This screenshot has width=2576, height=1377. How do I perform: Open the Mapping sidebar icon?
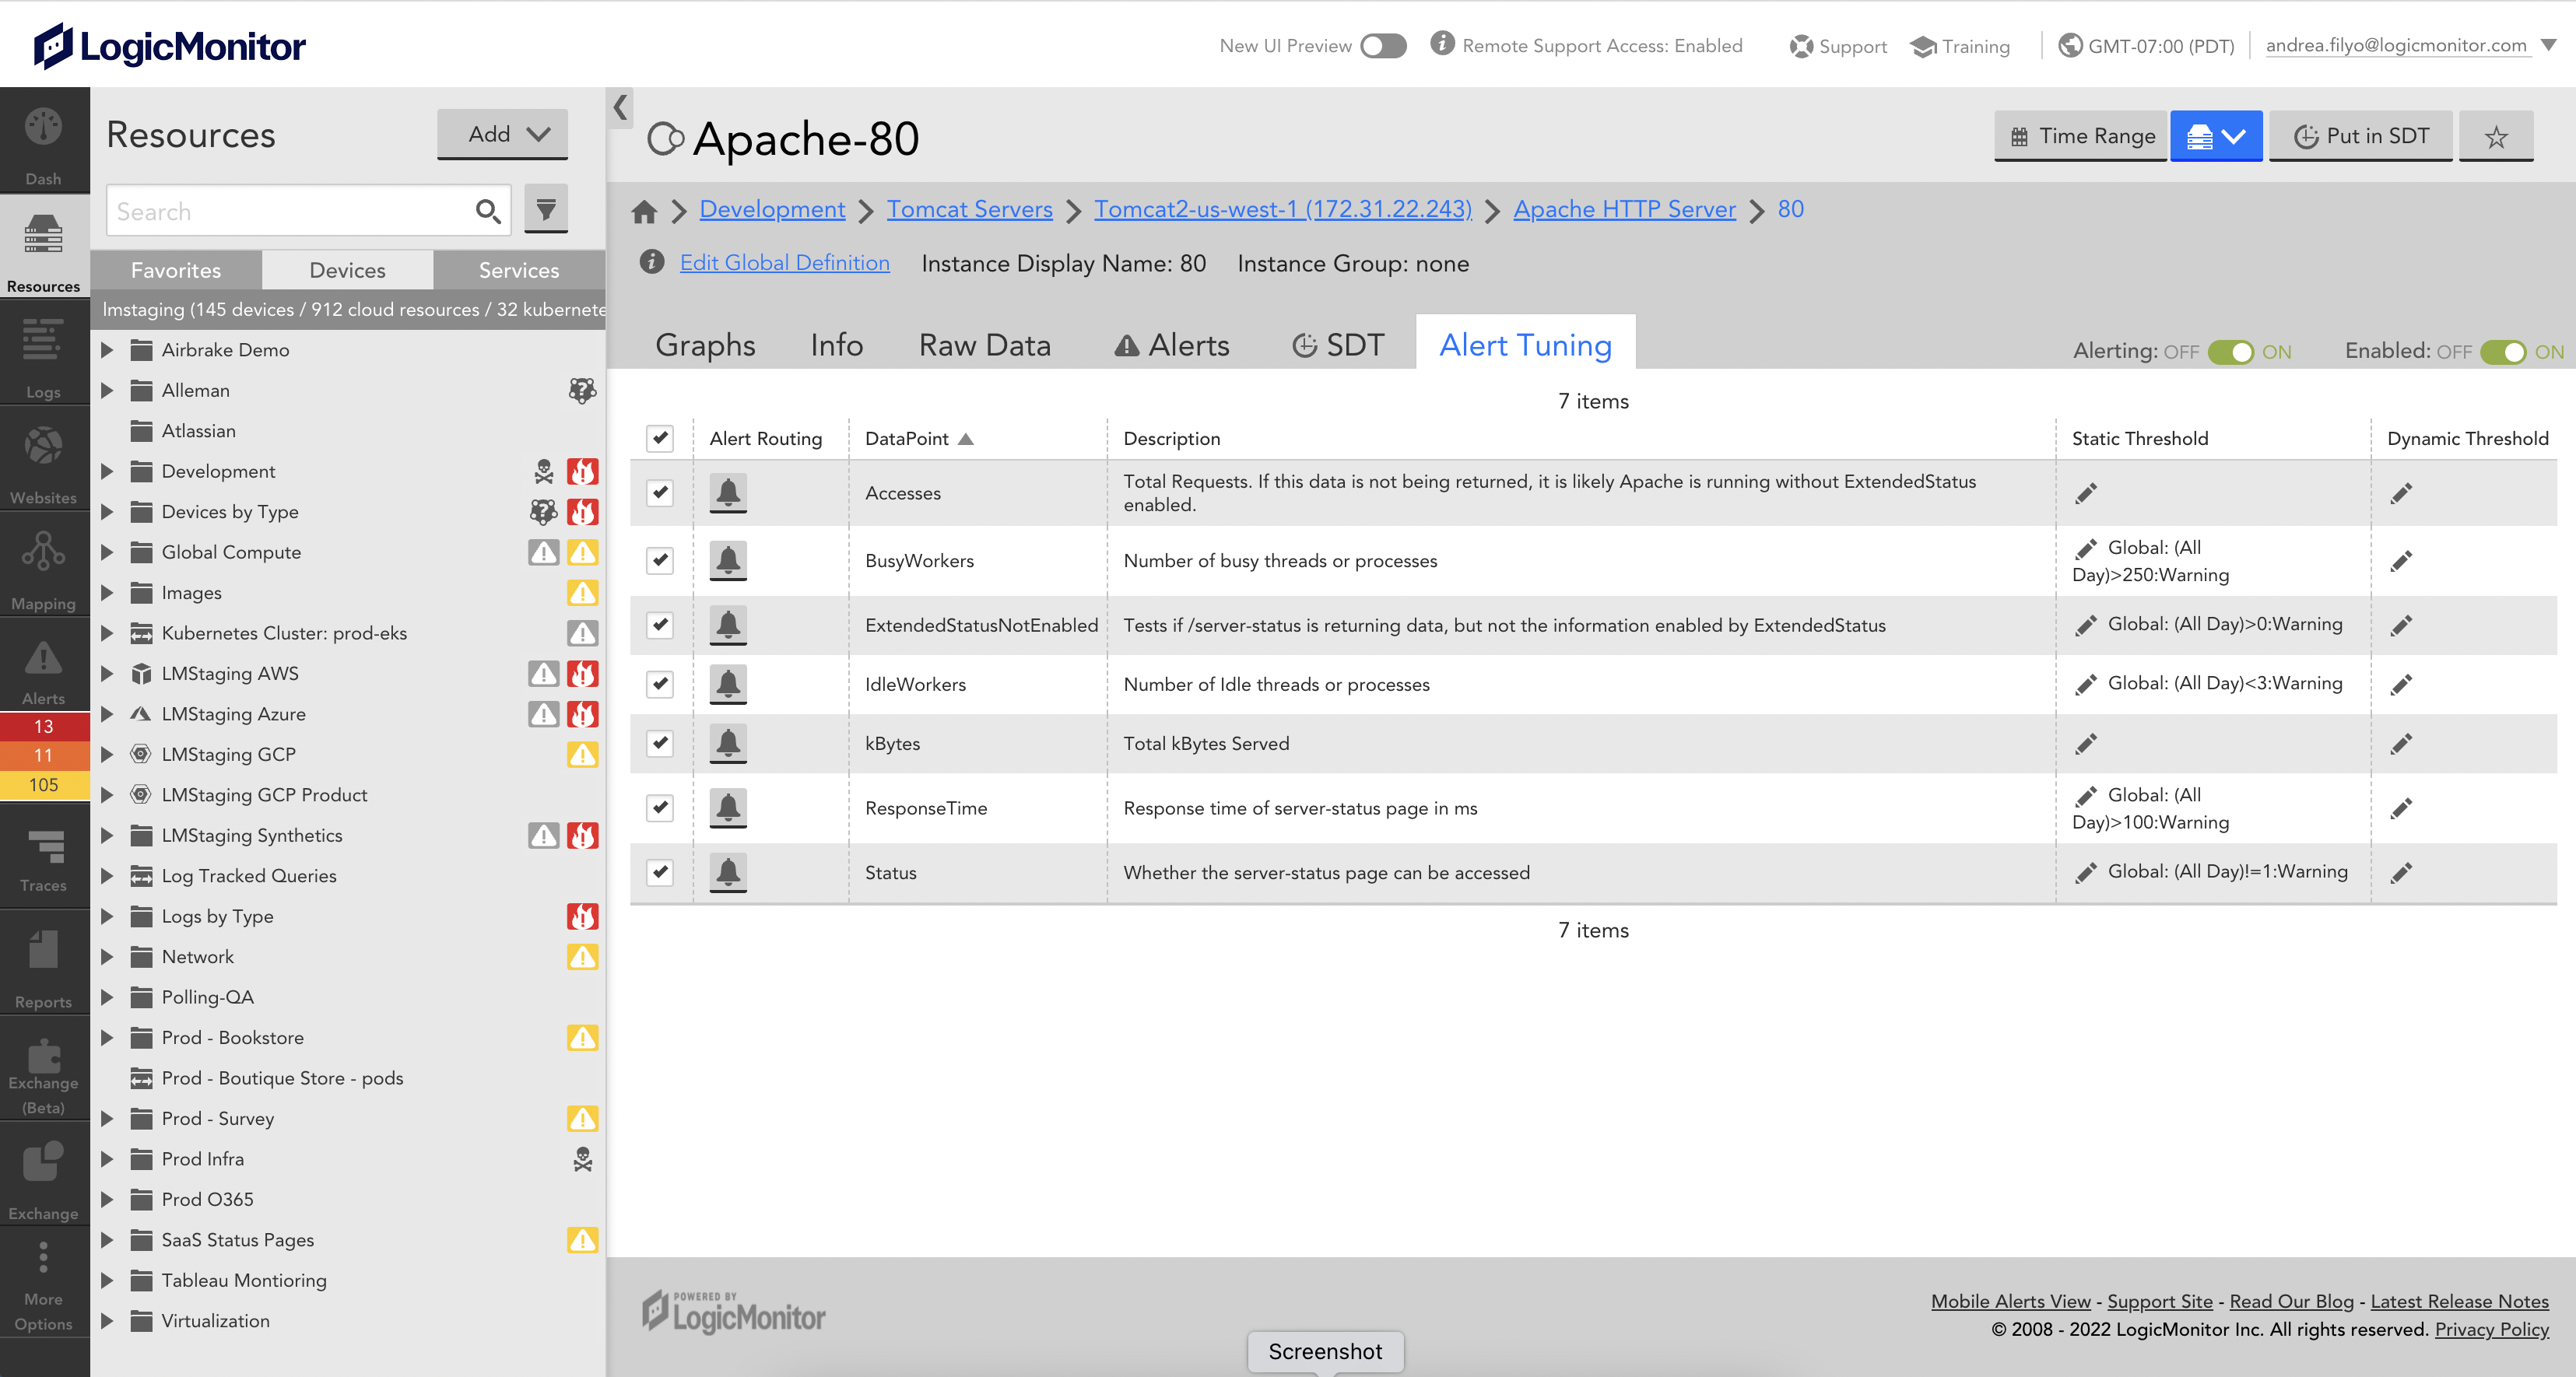(43, 569)
